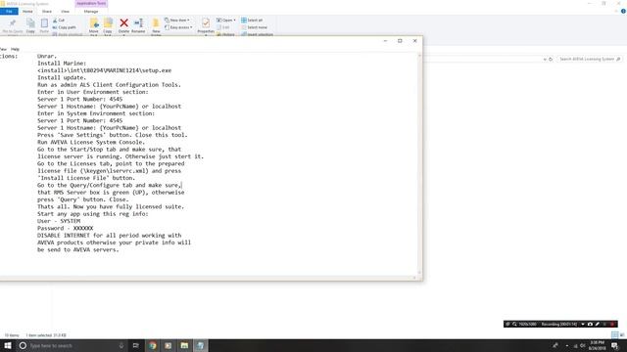Screen dimensions: 627x352
Task: Click 'Install update.' line in Notepad
Action: tap(62, 77)
